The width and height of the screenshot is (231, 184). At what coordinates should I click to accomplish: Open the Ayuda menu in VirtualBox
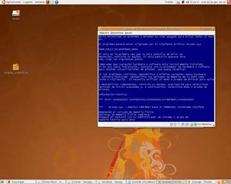128,33
